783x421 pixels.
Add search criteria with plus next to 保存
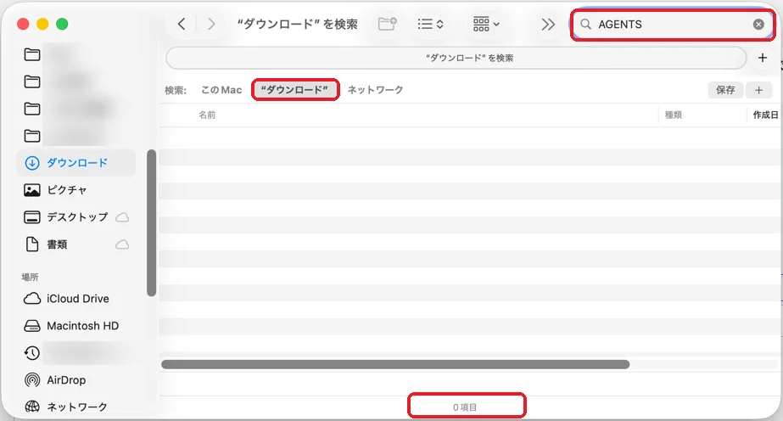[x=758, y=90]
